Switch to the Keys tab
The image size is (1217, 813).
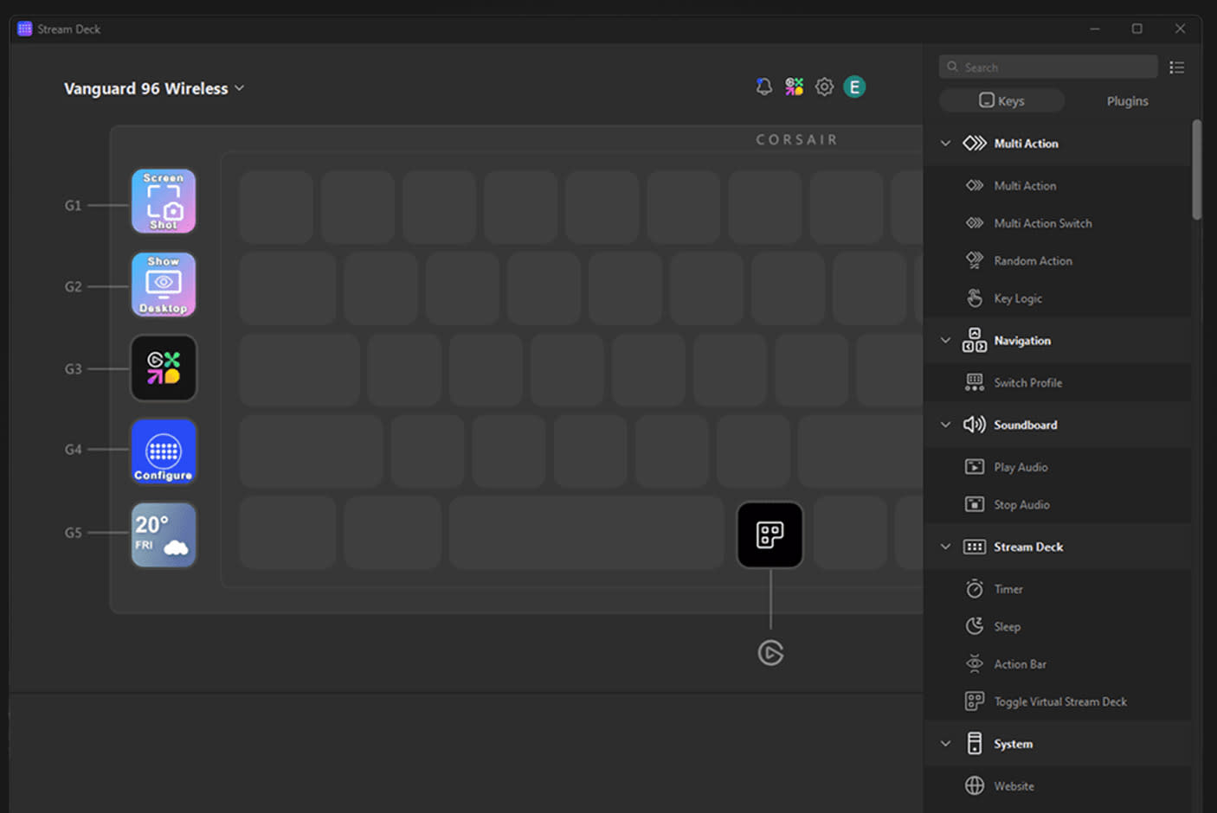click(x=1002, y=101)
